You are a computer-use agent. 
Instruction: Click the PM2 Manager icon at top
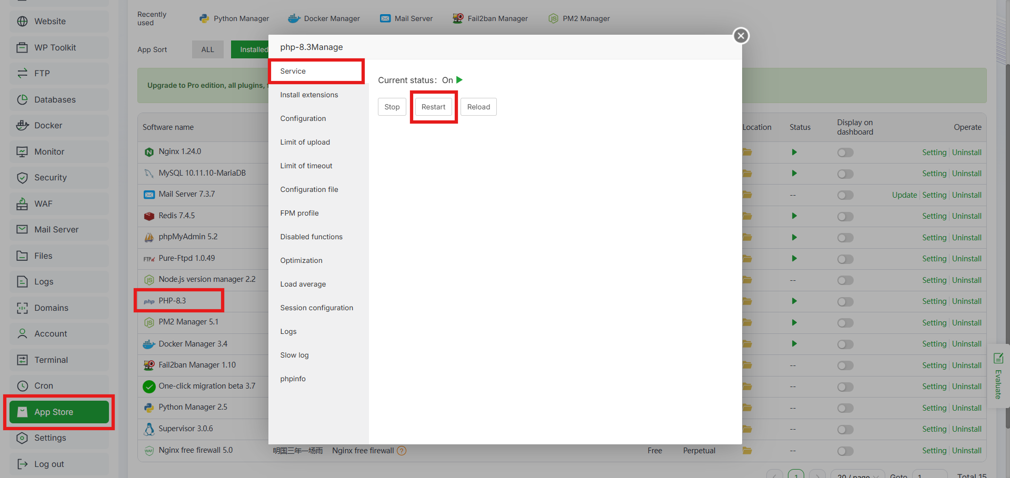[x=553, y=19]
